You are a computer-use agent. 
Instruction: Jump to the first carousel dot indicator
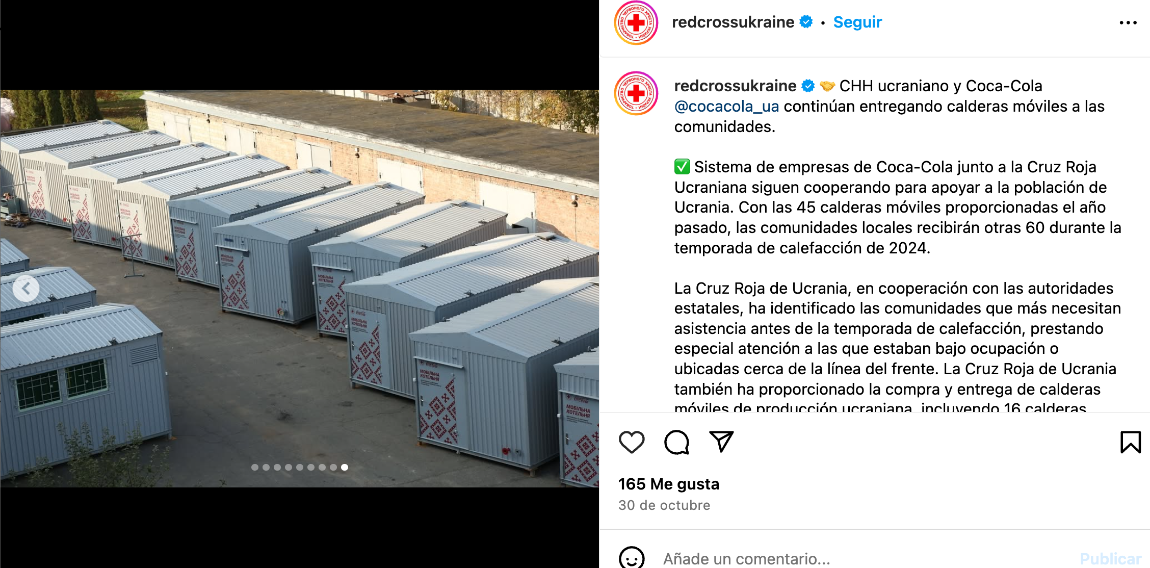(254, 467)
